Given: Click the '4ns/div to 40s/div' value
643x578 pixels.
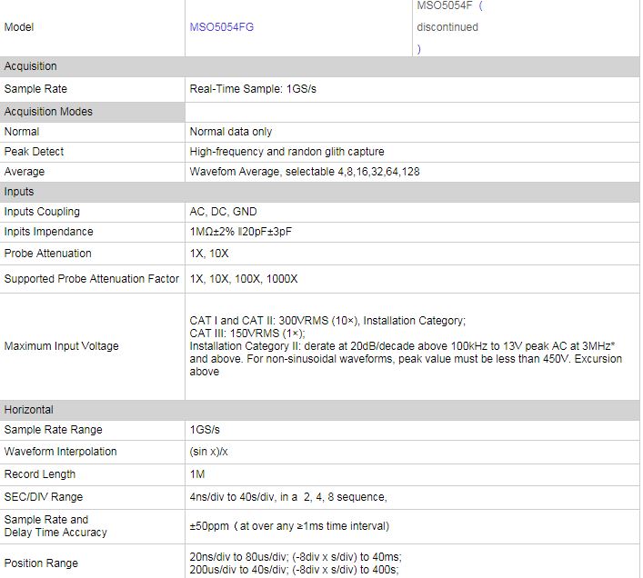Looking at the screenshot, I should (288, 497).
